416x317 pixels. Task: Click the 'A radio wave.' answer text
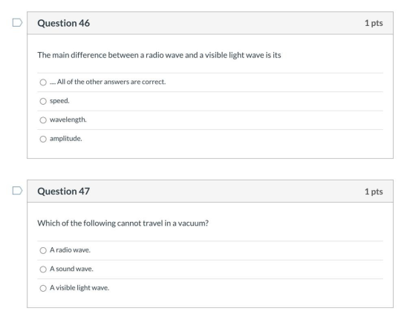(70, 250)
